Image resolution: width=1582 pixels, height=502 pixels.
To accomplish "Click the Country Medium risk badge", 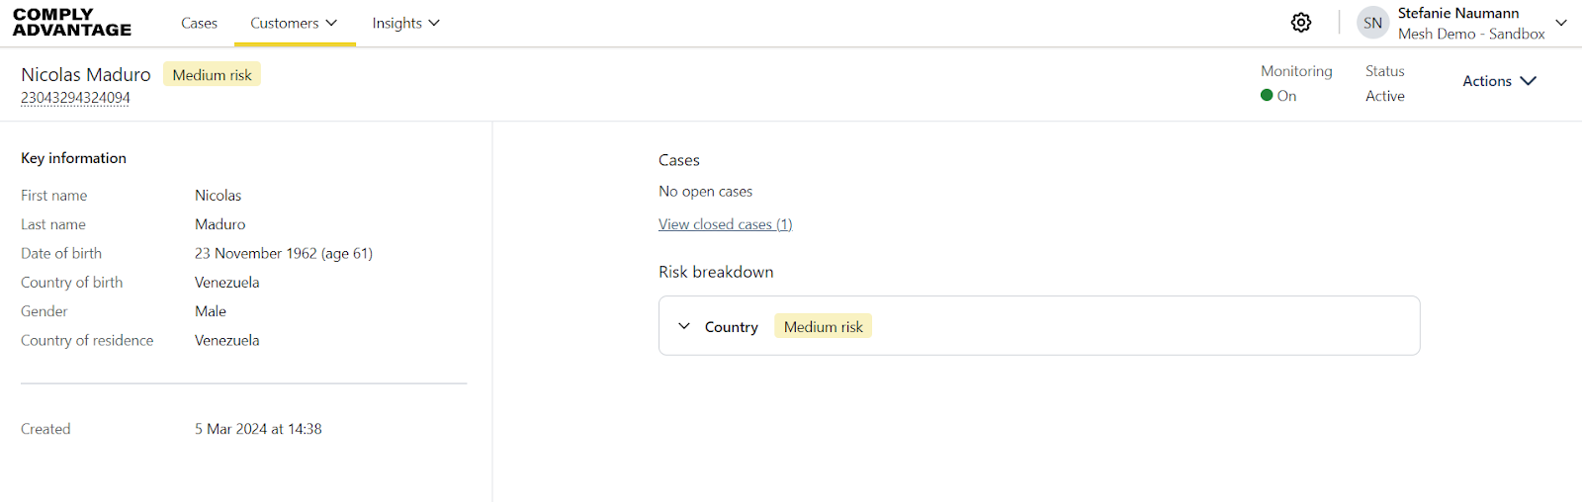I will point(823,326).
